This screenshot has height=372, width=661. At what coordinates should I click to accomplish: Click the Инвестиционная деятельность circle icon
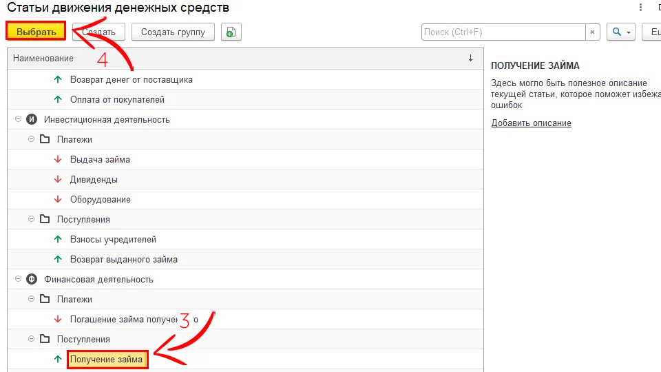click(32, 119)
